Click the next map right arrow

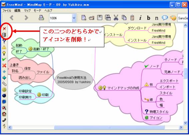pos(26,18)
